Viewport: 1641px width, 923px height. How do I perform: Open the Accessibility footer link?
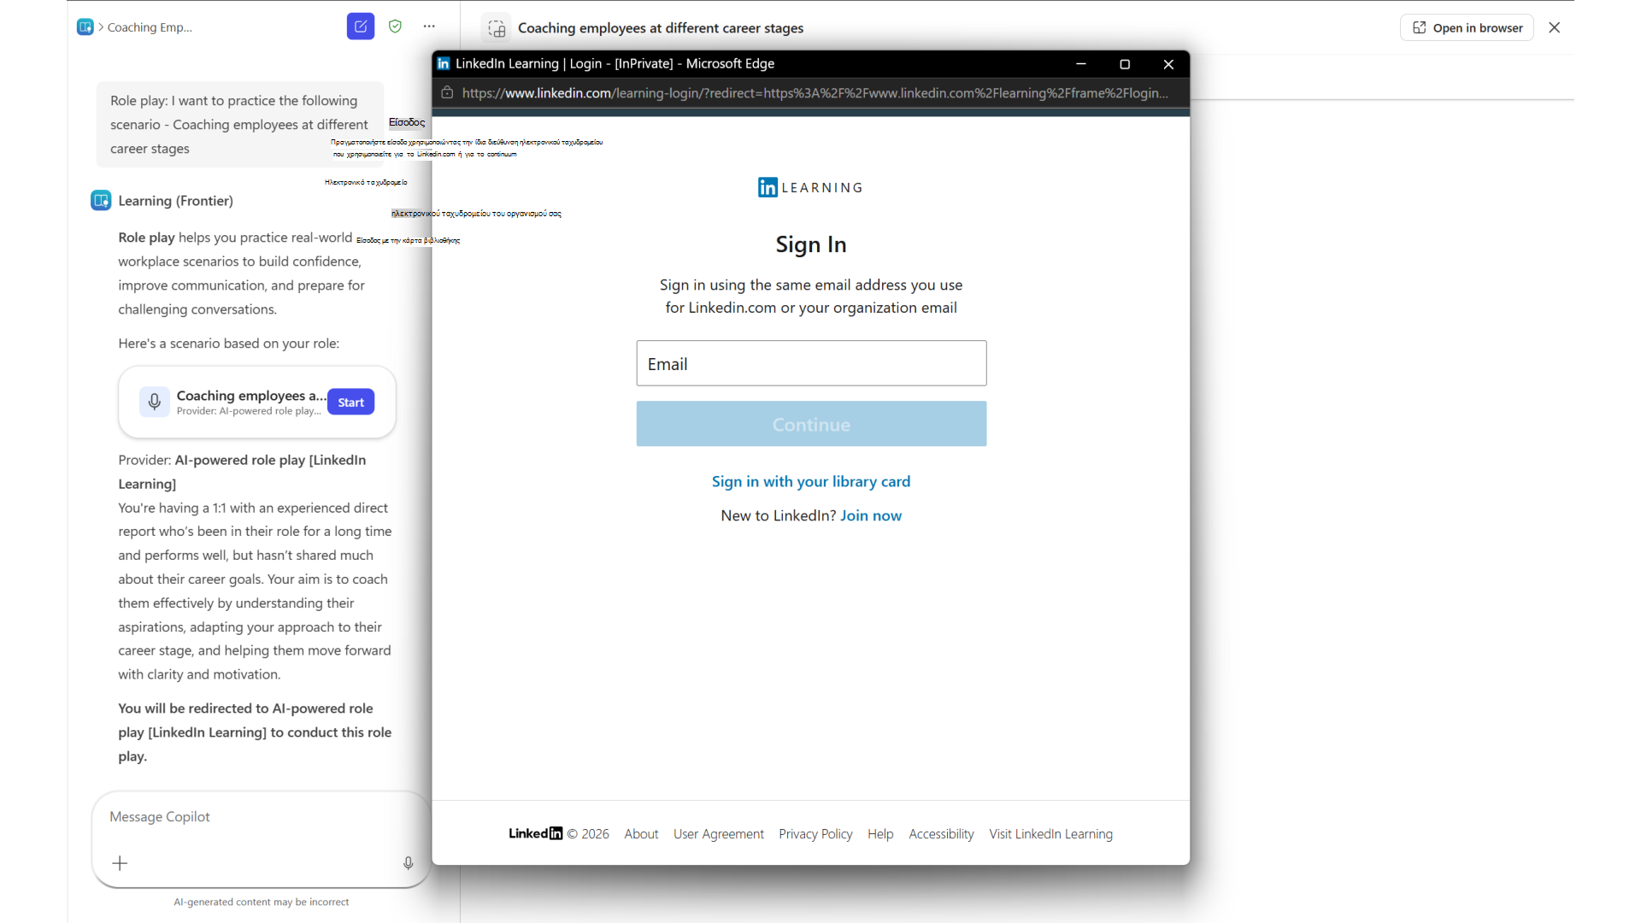[941, 834]
